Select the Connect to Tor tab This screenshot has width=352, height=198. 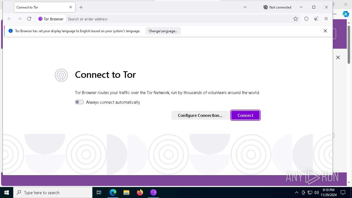[x=44, y=7]
